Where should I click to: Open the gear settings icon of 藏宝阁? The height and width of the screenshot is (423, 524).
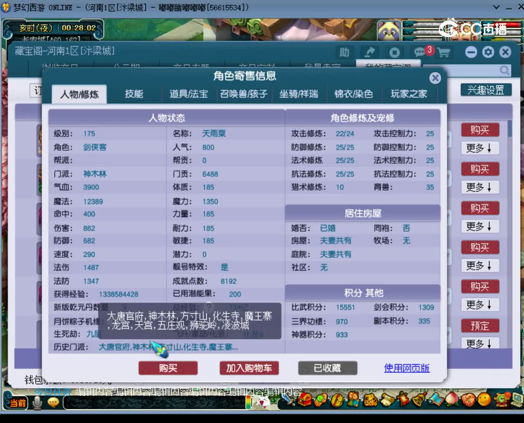pyautogui.click(x=488, y=52)
